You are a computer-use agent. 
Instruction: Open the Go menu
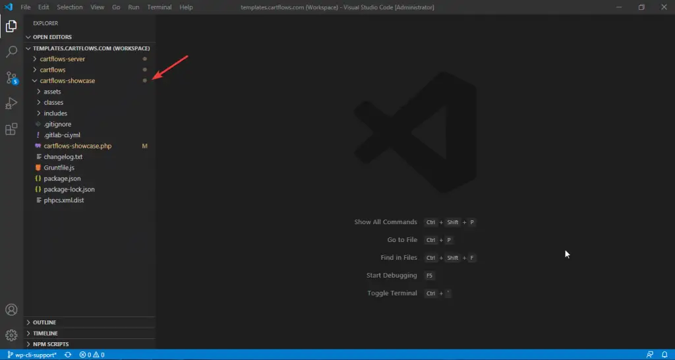pos(116,7)
